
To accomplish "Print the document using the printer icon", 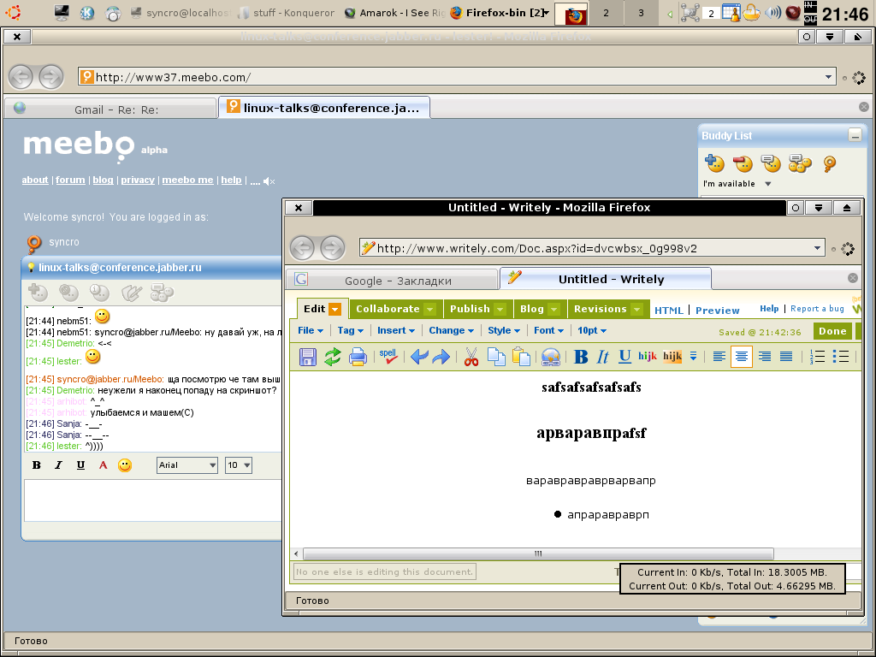I will tap(358, 357).
